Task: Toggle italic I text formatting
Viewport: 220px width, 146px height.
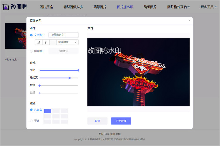Action: click(46, 42)
